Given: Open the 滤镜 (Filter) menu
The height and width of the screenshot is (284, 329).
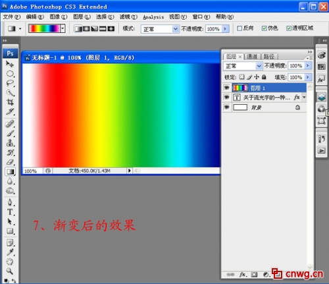Looking at the screenshot, I should pyautogui.click(x=128, y=17).
